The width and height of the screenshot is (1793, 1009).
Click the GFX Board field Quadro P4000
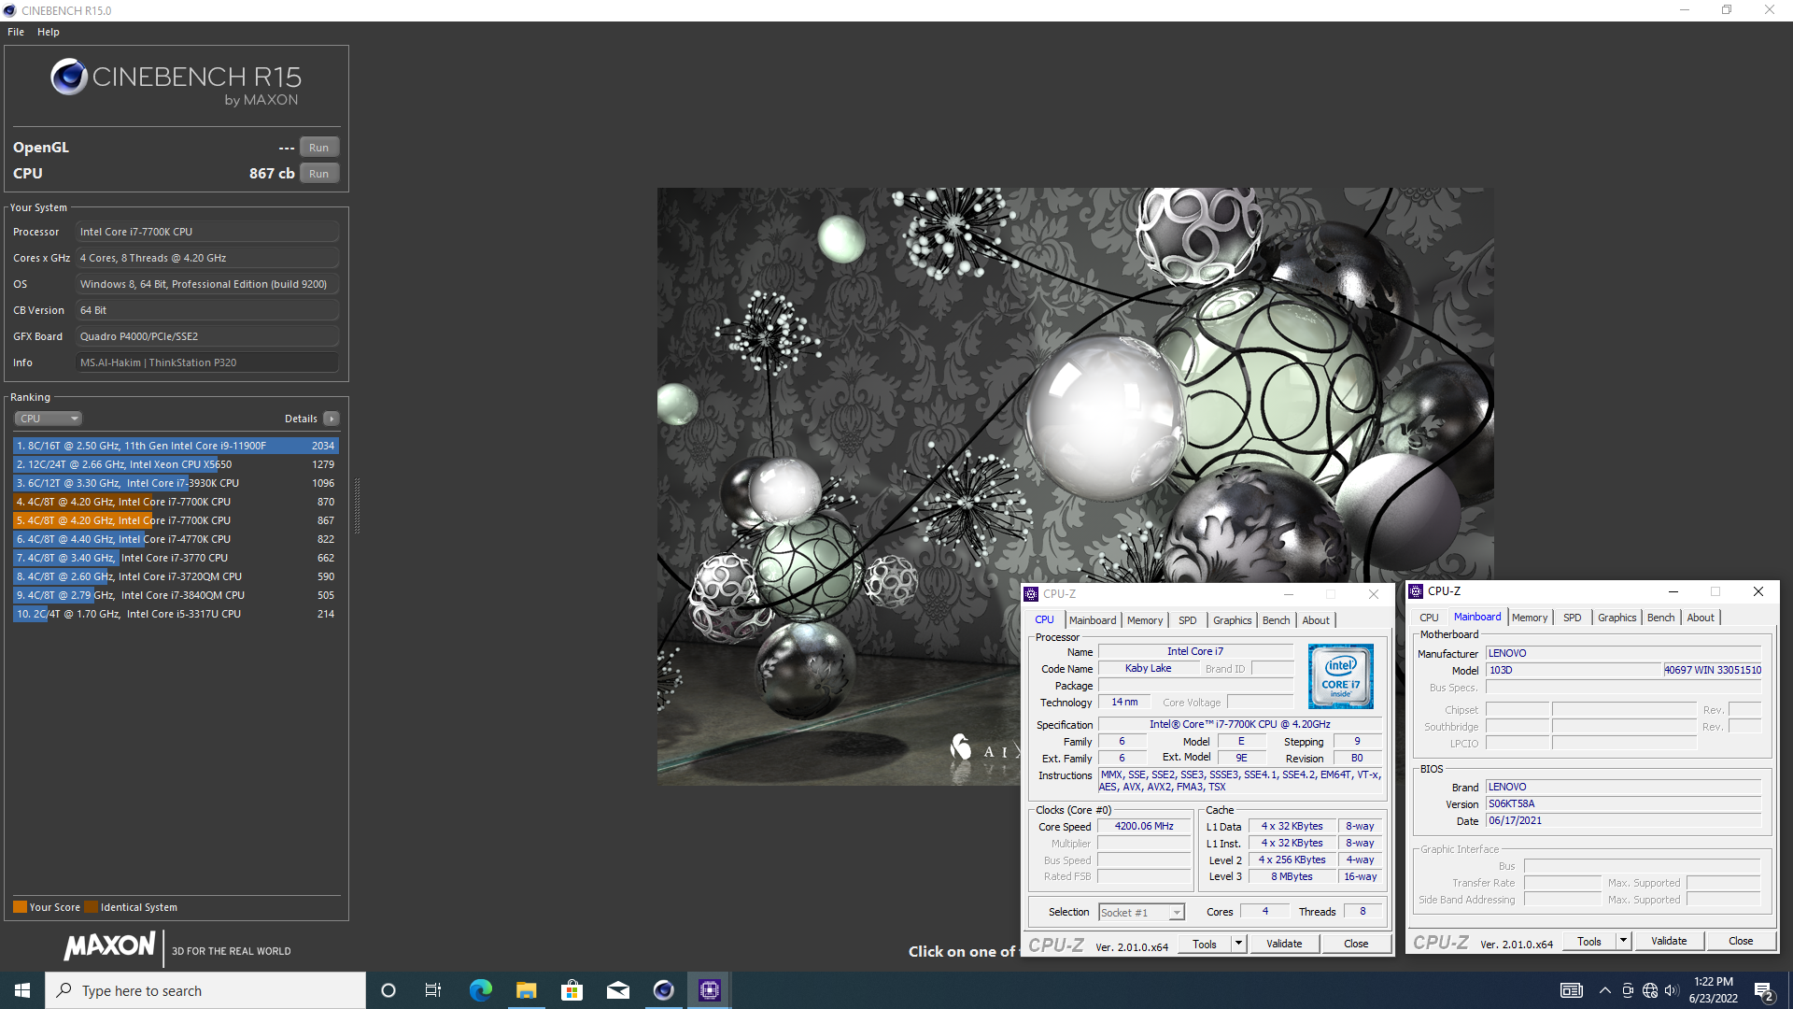point(207,336)
